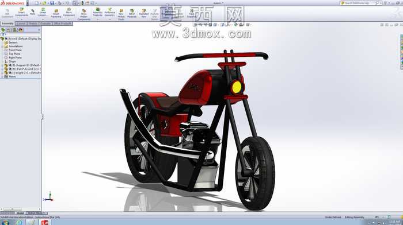The image size is (403, 225).
Task: Click the Edit Component tool
Action: click(7, 13)
